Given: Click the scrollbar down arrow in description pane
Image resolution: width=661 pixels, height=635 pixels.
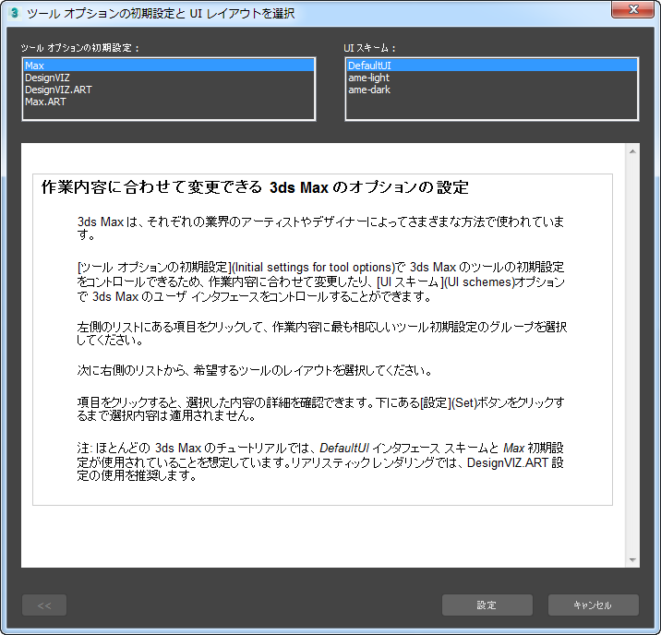Looking at the screenshot, I should tap(632, 560).
